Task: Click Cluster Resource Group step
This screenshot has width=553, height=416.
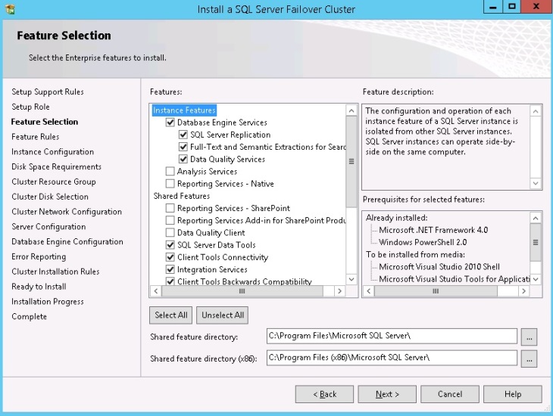Action: 54,182
